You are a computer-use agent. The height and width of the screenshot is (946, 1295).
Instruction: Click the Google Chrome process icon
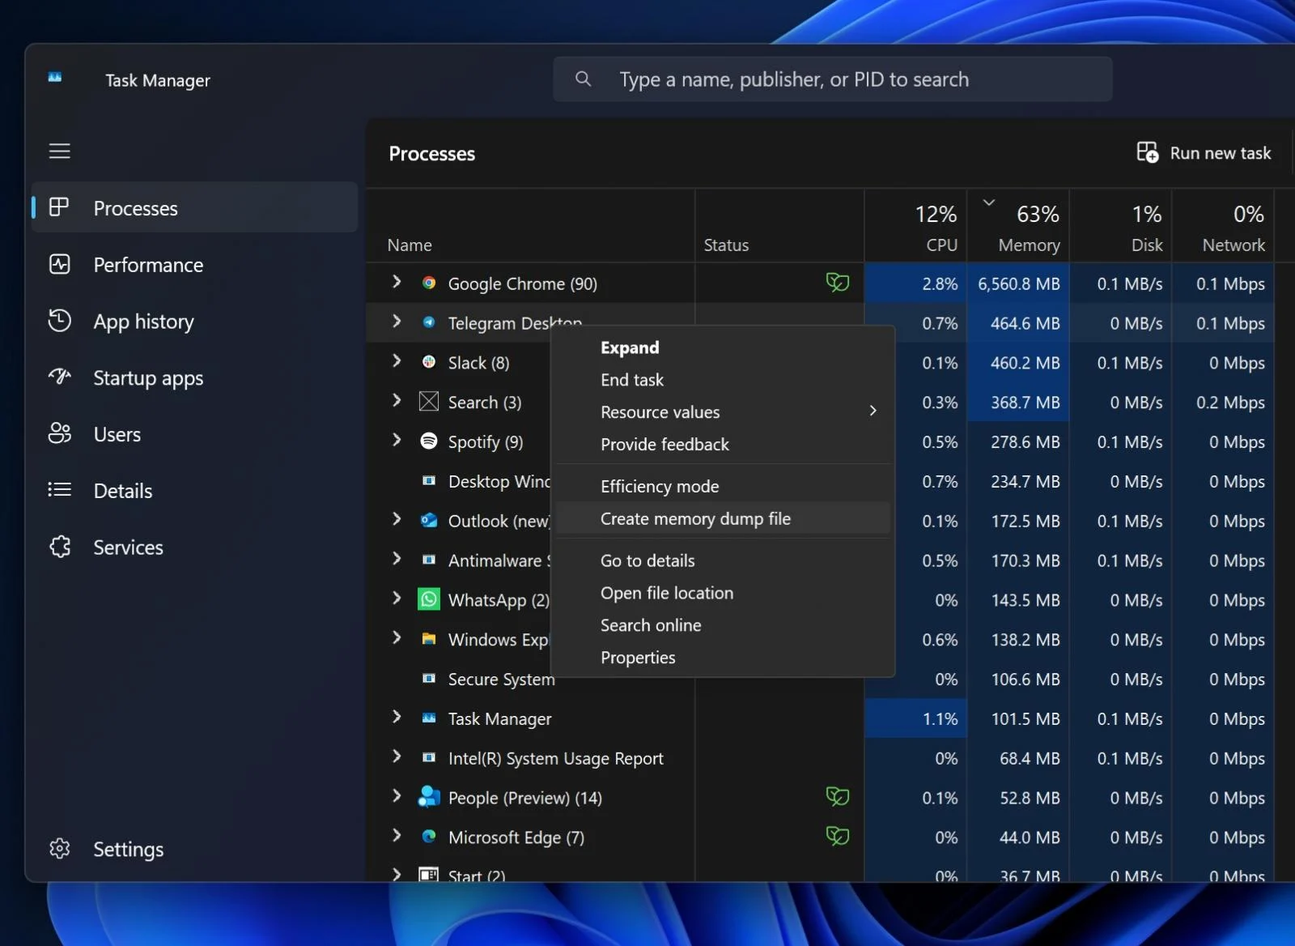[x=429, y=283]
